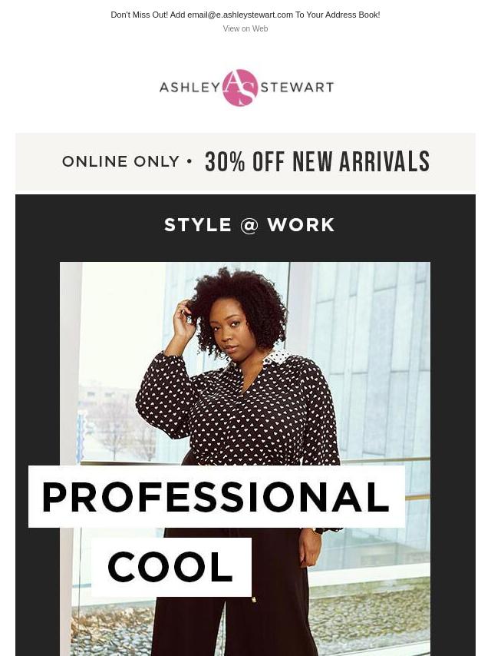The image size is (491, 656).
Task: Open the 30% OFF NEW ARRIVALS offer
Action: pos(317,161)
